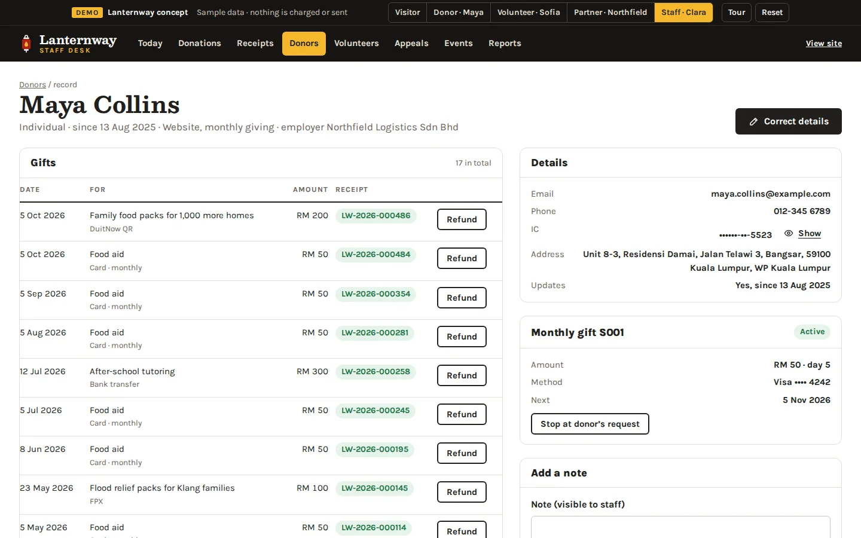Image resolution: width=861 pixels, height=538 pixels.
Task: Go to the Receipts section
Action: tap(255, 44)
